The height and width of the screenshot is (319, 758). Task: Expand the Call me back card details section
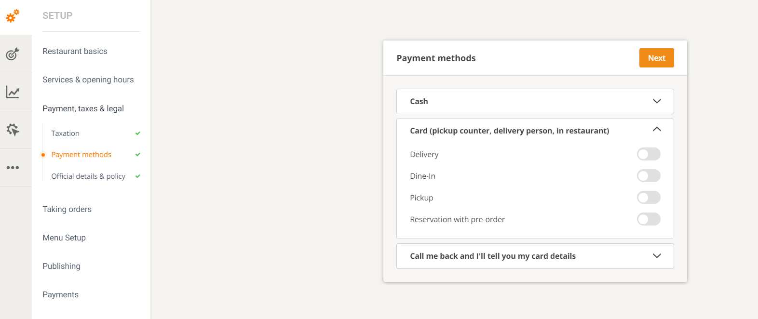tap(656, 256)
